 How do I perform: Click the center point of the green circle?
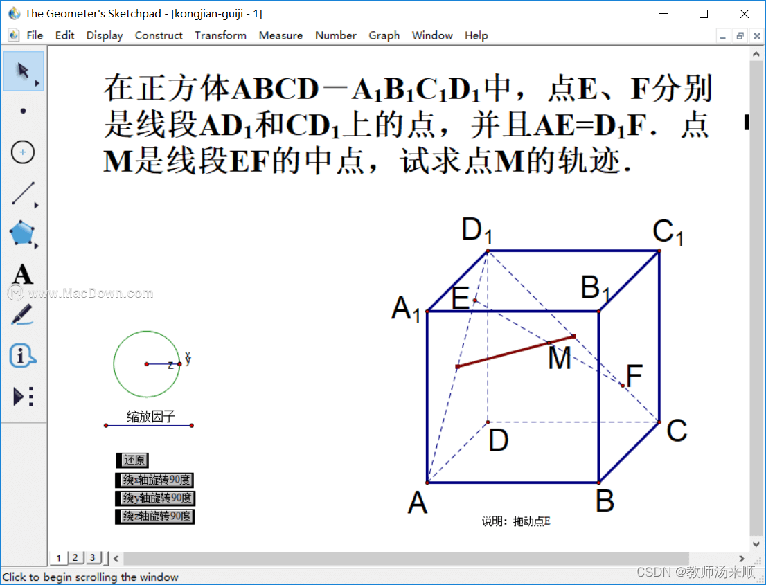pos(147,363)
